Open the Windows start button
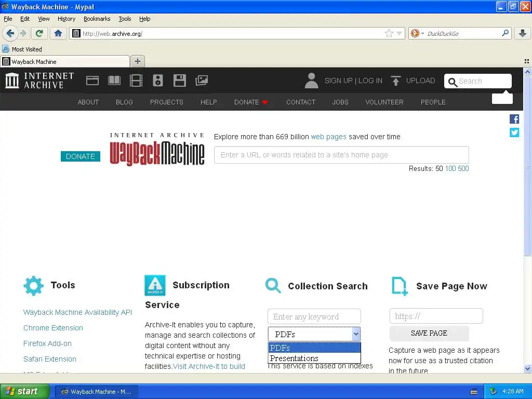The width and height of the screenshot is (532, 399). (24, 391)
